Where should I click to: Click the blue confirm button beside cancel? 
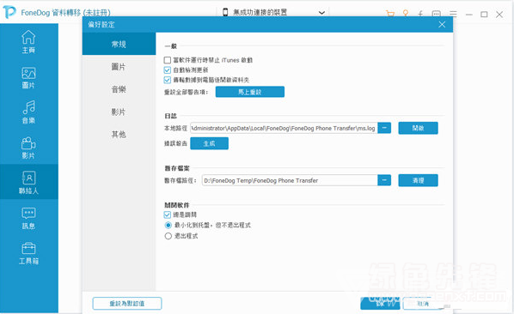pyautogui.click(x=380, y=304)
